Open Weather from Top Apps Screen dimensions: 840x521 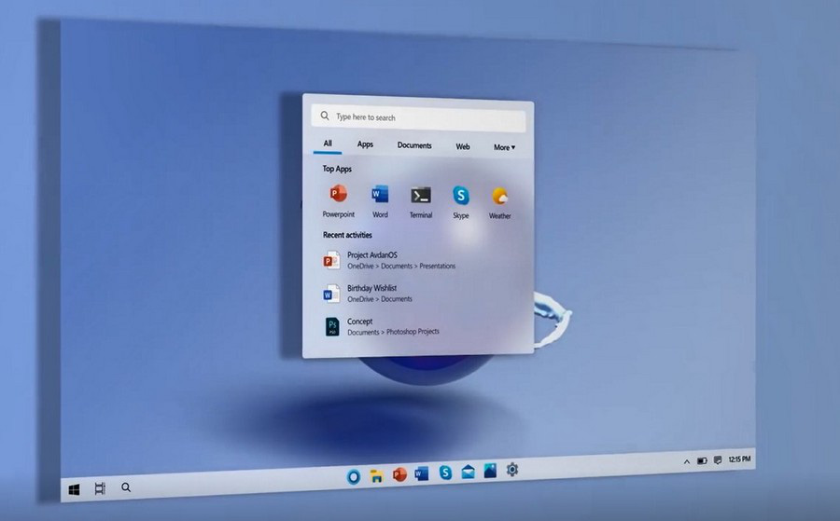click(x=499, y=203)
